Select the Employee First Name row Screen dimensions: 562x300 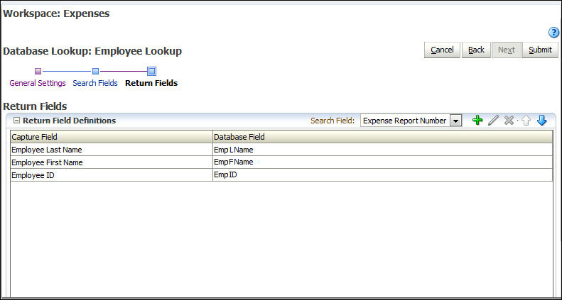281,162
